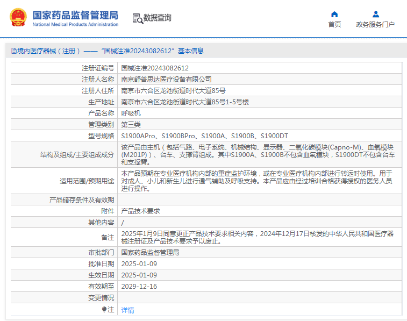Click the 国家药品监督管理局 site title

[x=75, y=15]
